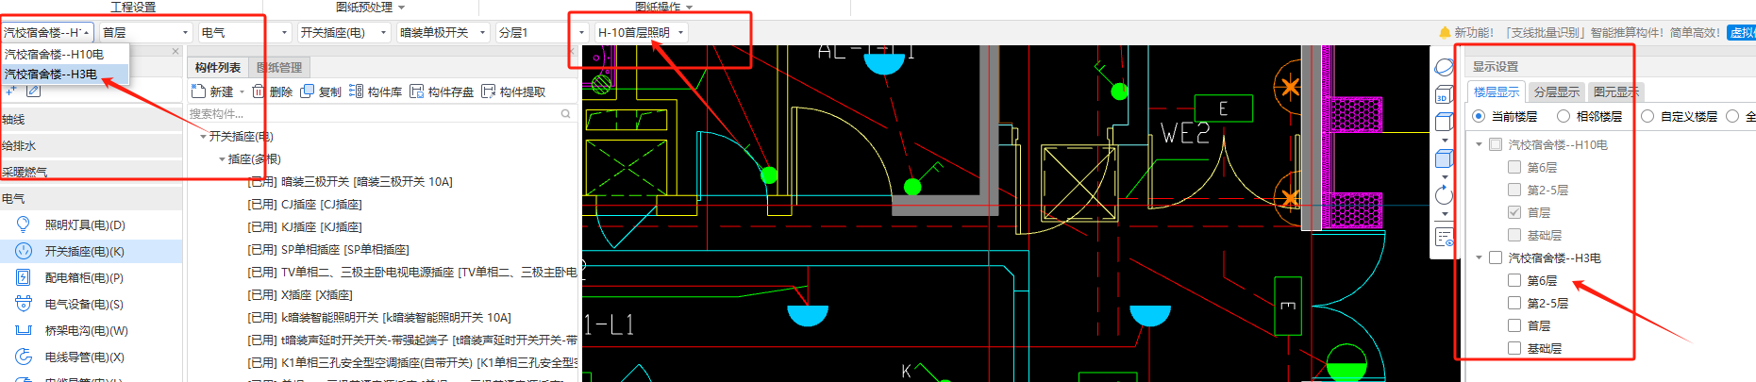
Task: Click the 构件提取 extract icon
Action: click(488, 91)
